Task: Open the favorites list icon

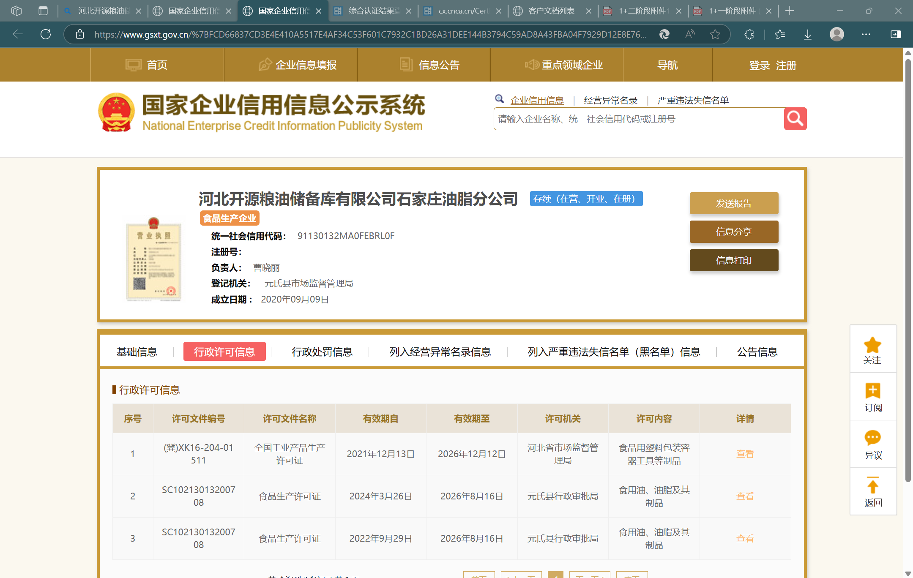Action: click(780, 34)
